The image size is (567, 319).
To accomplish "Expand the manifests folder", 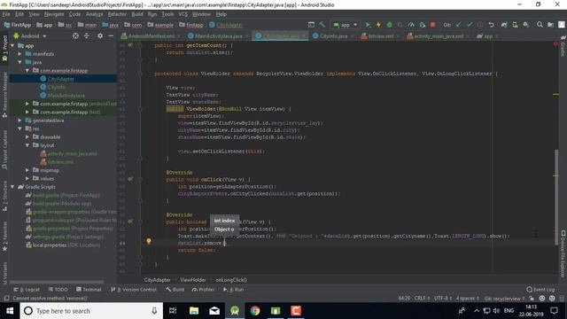I will click(x=19, y=54).
